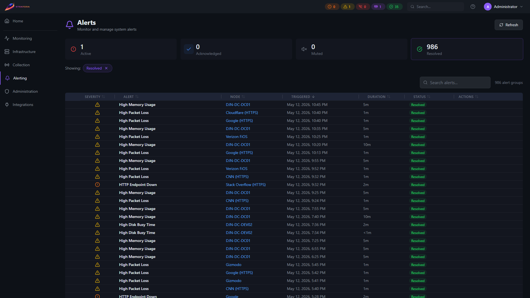Image resolution: width=530 pixels, height=298 pixels.
Task: Click the Alerts page bell icon
Action: pos(70,25)
